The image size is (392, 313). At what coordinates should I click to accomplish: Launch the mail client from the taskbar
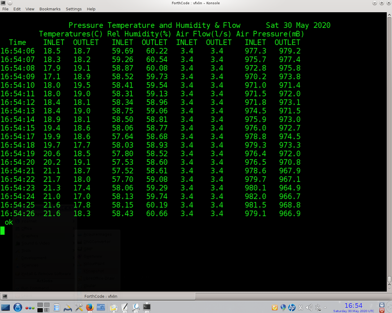pos(113,308)
